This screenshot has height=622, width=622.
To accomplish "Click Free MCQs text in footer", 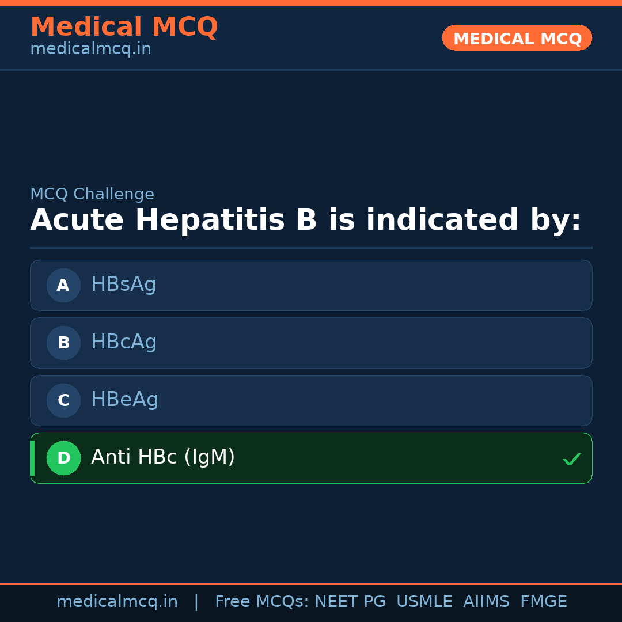I will (x=261, y=602).
